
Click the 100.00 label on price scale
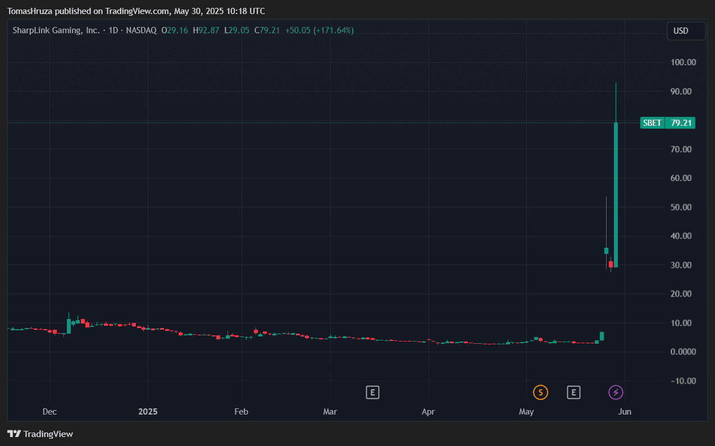[x=684, y=62]
